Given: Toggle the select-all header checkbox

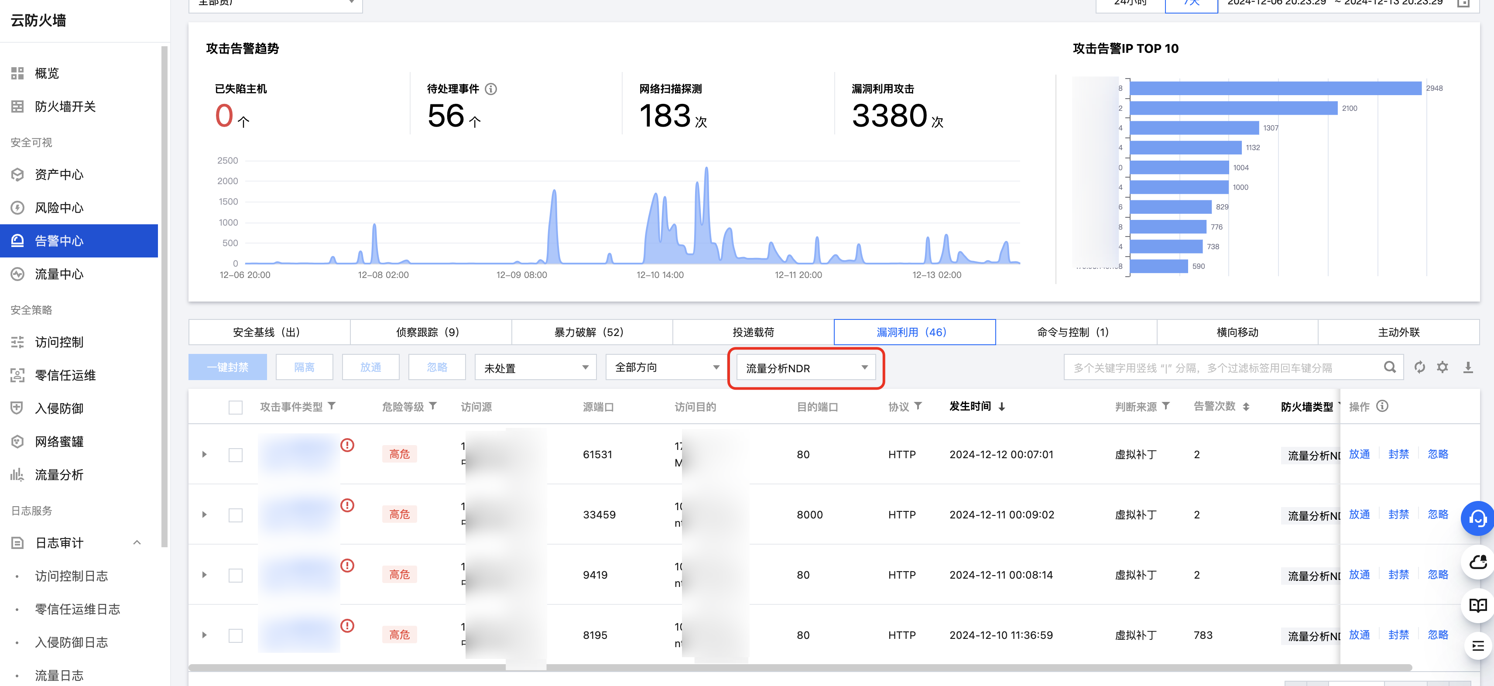Looking at the screenshot, I should coord(236,407).
